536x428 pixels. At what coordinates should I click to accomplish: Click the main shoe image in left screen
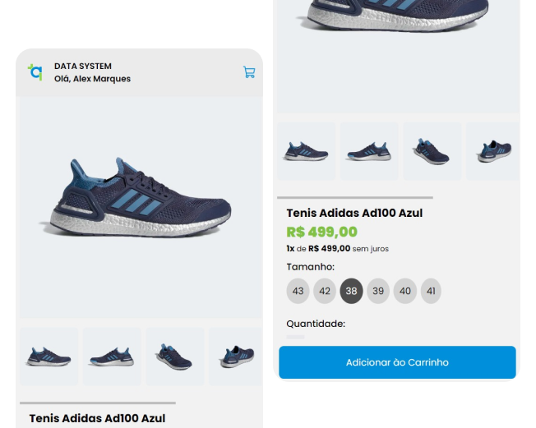click(141, 207)
